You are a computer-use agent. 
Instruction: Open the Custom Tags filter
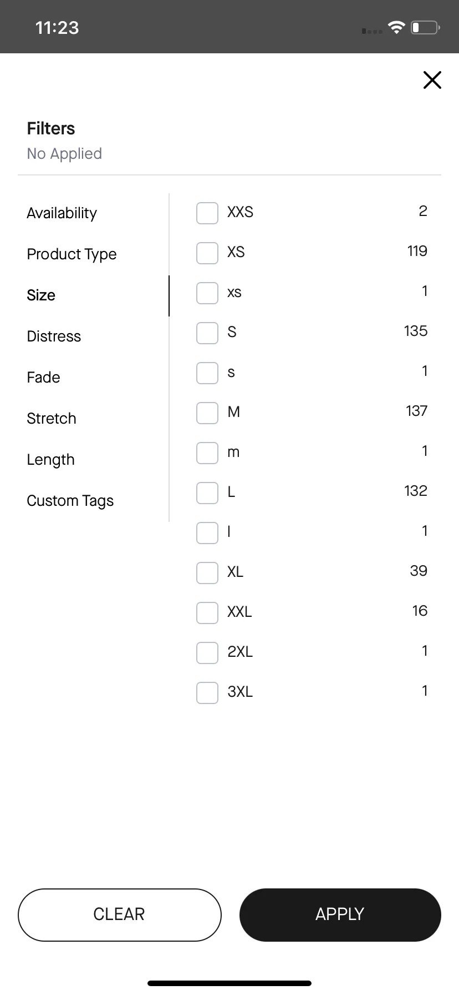pos(70,501)
